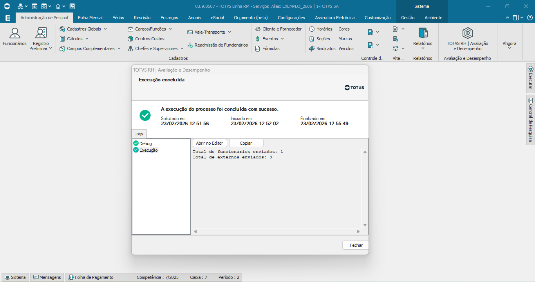Expand the Eventos dropdown arrow
The height and width of the screenshot is (282, 535).
(282, 39)
